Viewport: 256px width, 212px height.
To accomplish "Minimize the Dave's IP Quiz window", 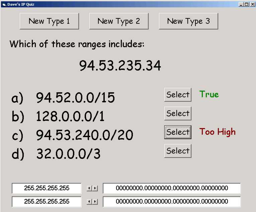I will pyautogui.click(x=241, y=4).
